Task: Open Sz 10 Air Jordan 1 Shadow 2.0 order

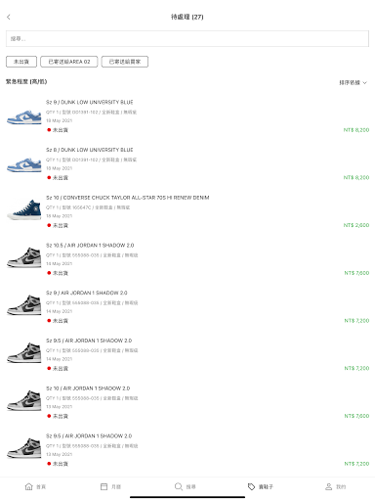Action: coord(187,402)
